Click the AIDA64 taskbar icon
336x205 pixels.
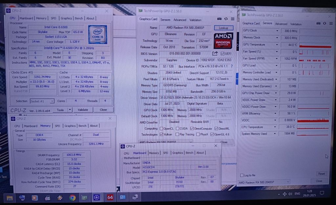tap(110, 197)
